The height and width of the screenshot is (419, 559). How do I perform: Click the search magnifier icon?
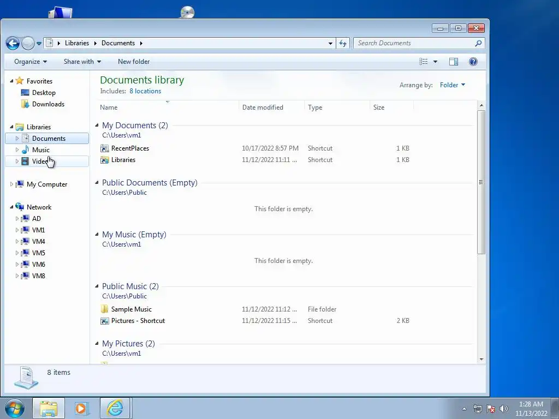point(478,43)
